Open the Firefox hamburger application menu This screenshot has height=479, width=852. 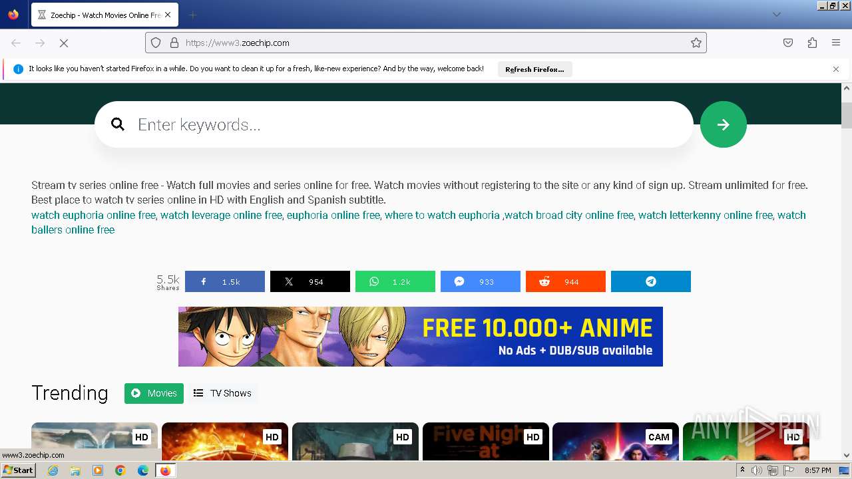tap(836, 43)
